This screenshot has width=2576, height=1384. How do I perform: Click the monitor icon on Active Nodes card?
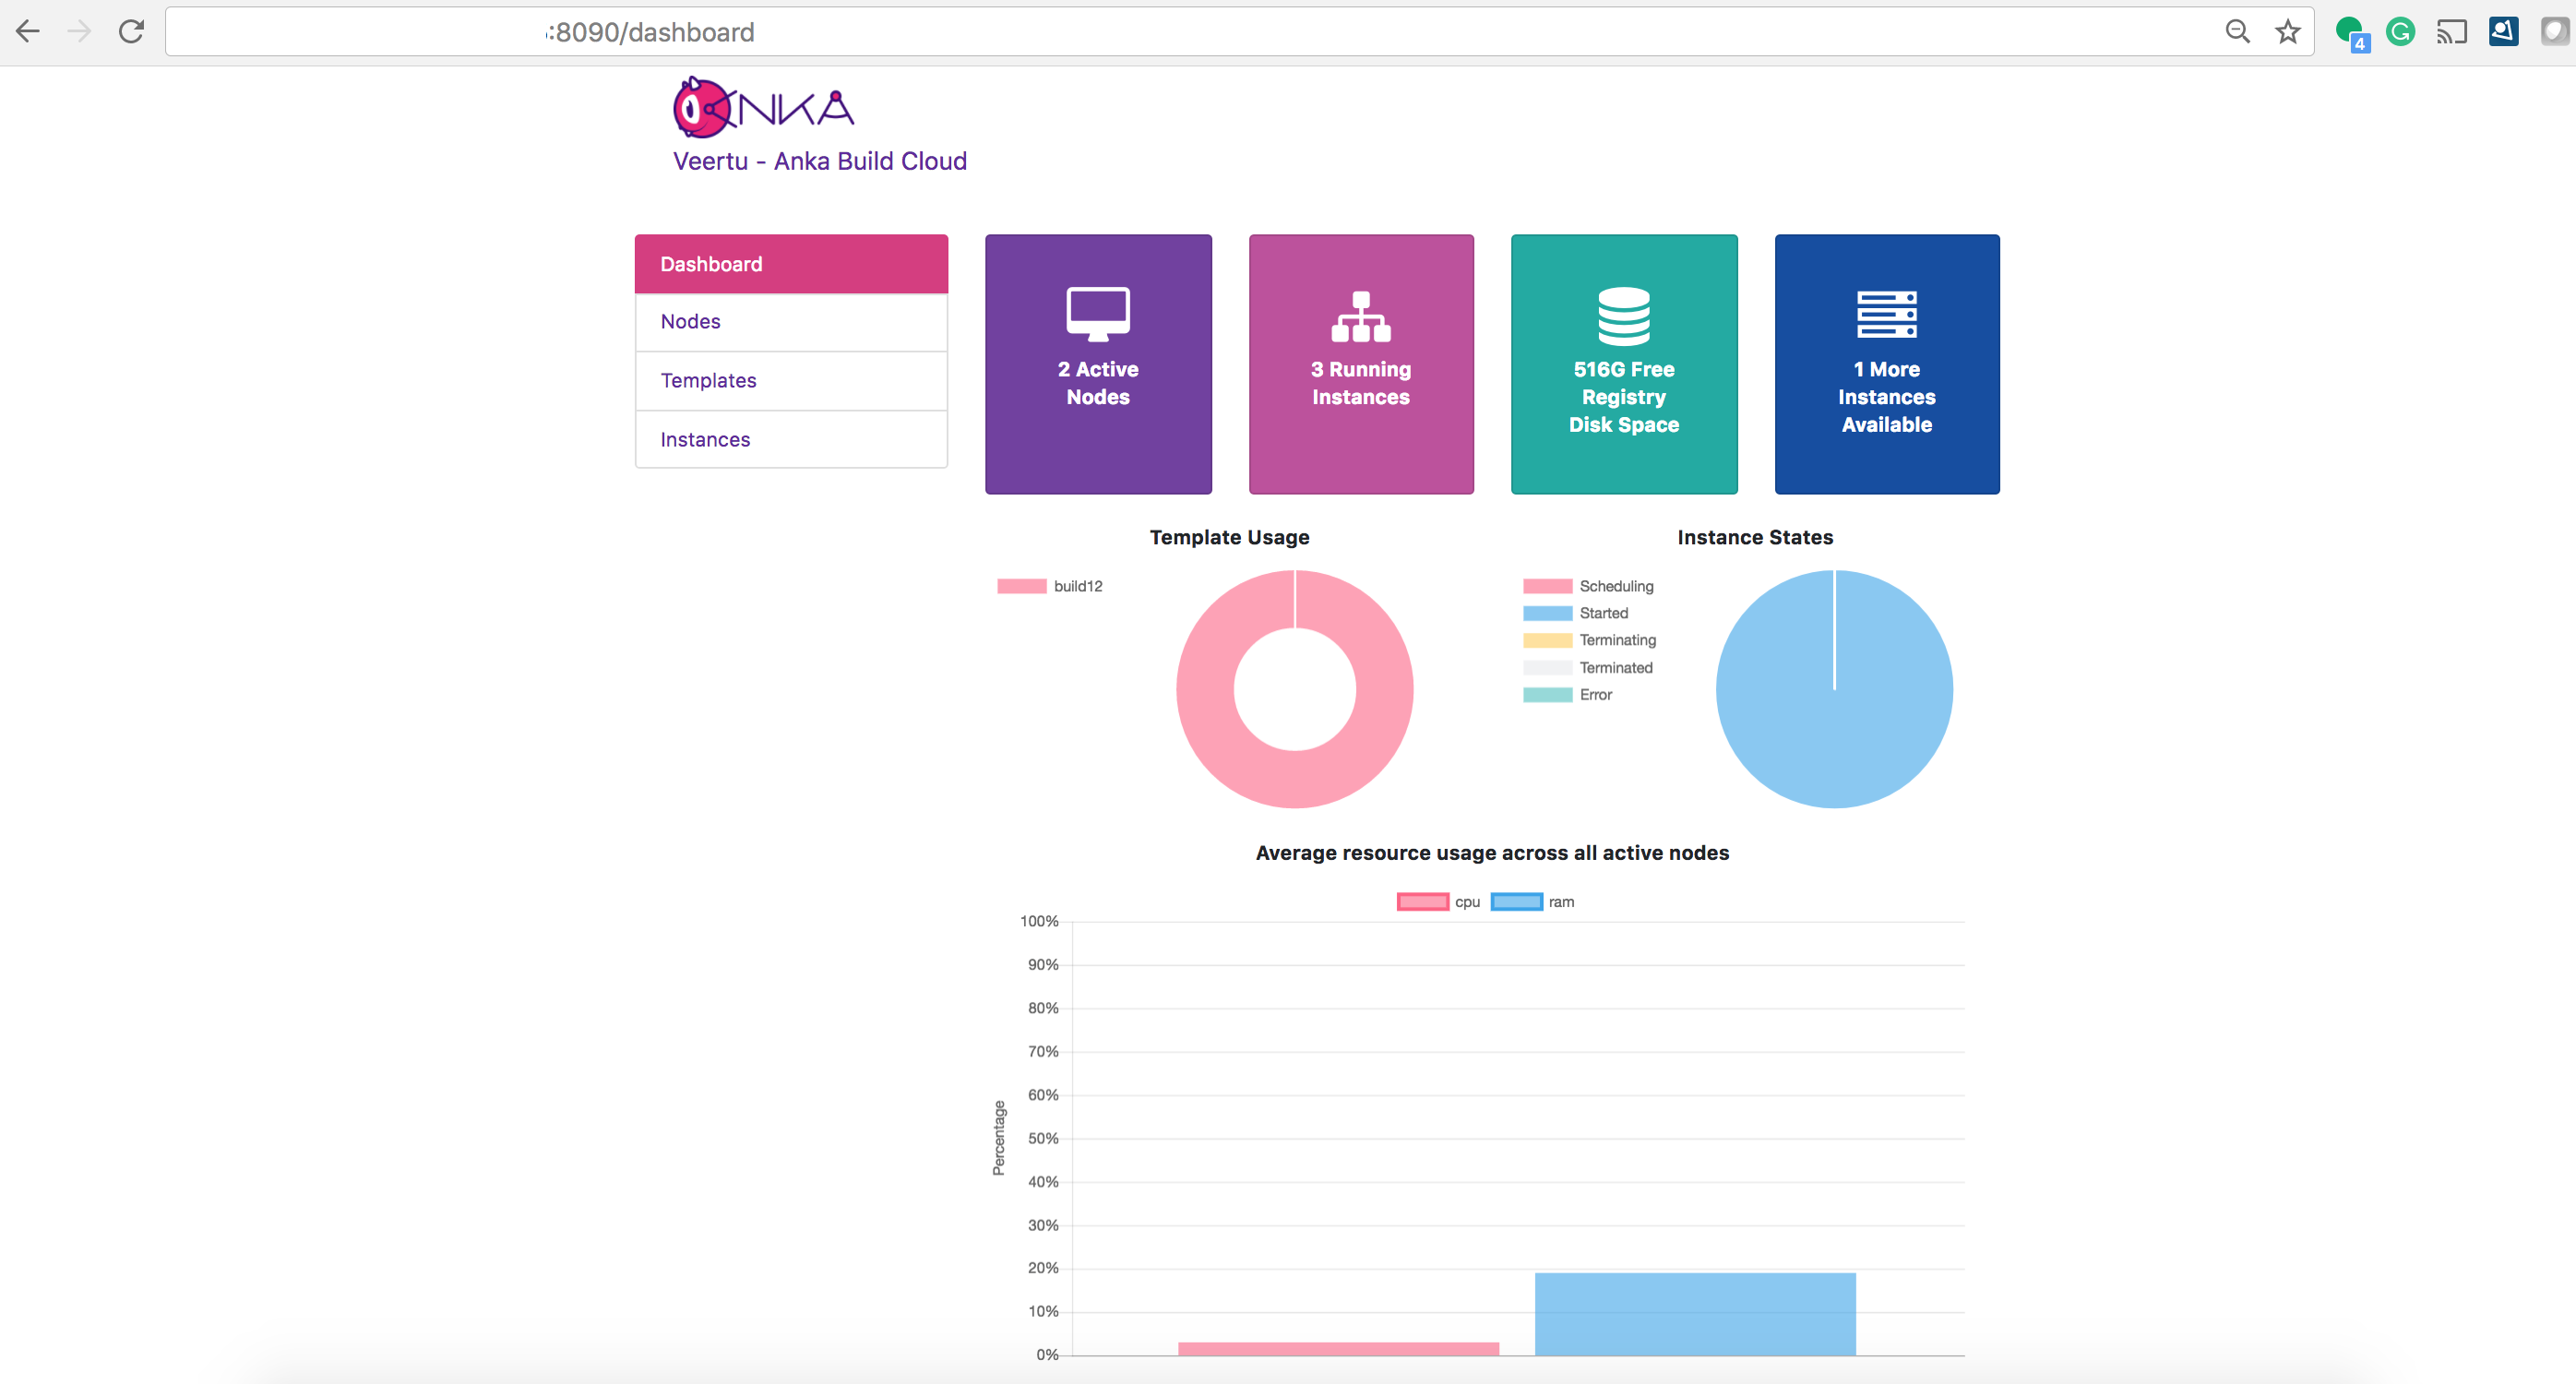(x=1097, y=314)
